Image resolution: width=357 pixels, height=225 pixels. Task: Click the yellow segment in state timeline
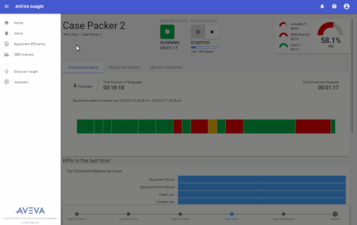[x=212, y=127]
